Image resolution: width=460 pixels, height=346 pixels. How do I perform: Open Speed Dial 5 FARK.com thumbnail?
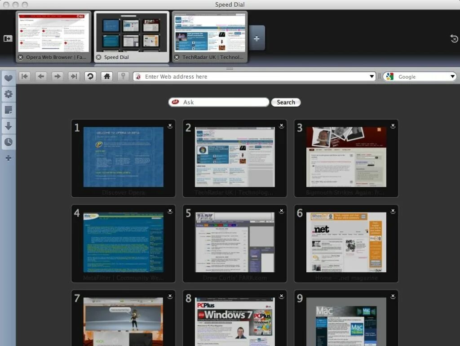[234, 242]
